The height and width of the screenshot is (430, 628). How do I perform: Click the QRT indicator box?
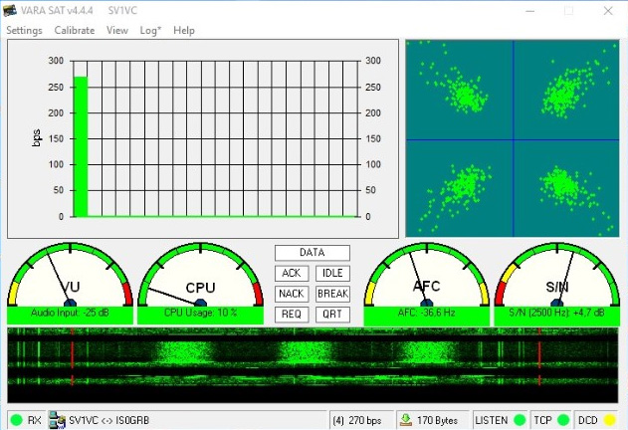332,315
